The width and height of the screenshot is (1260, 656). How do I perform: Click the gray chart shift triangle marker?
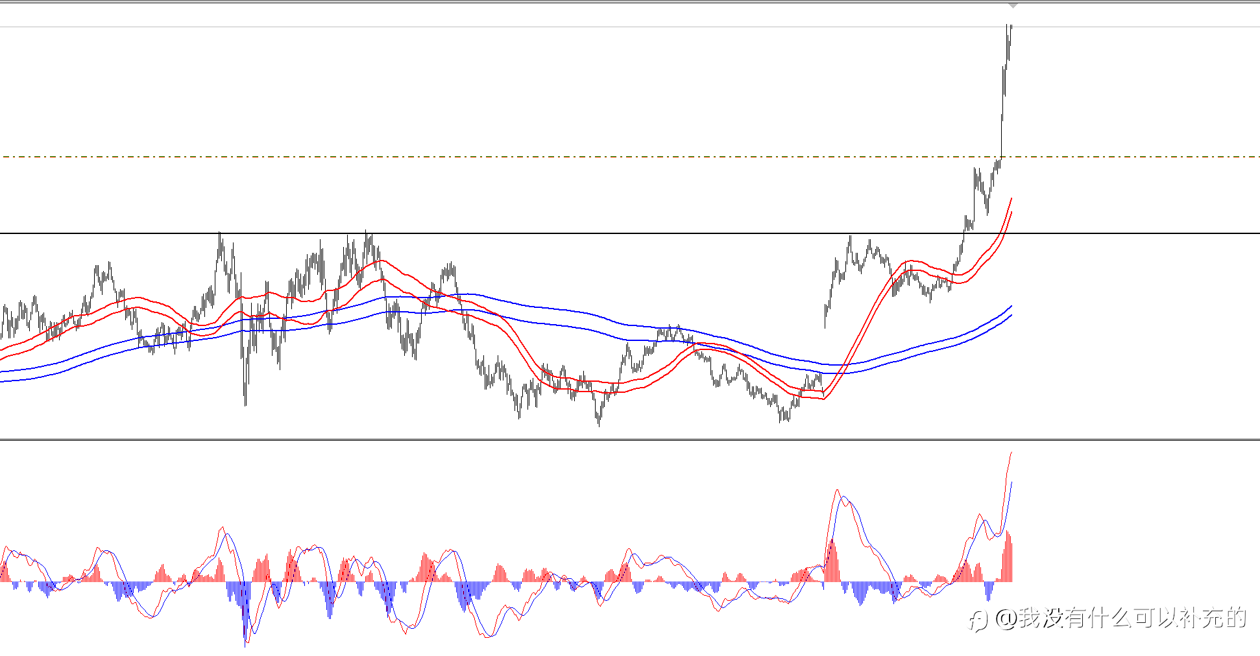point(1013,6)
